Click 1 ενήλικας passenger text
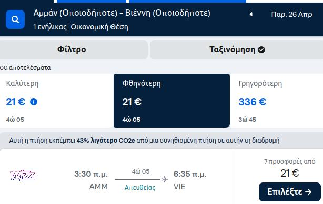Viewport: 323px width, 204px height. [50, 27]
